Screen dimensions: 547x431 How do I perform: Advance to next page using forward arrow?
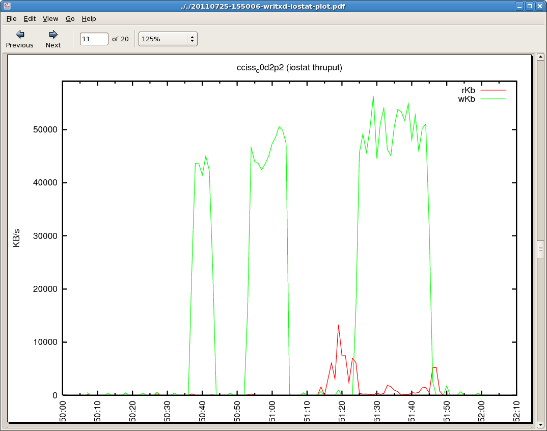point(53,39)
